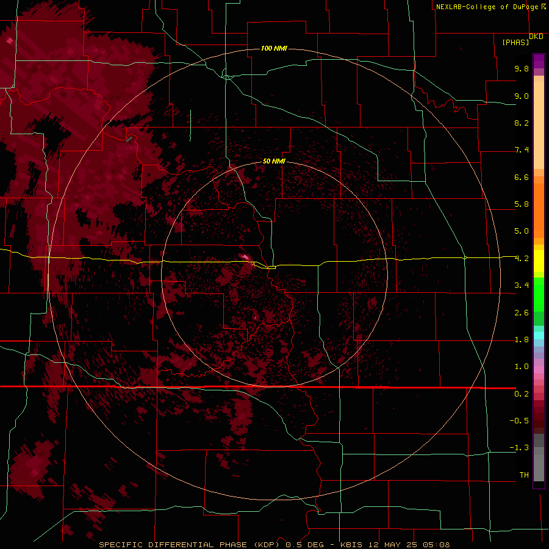Screen dimensions: 549x549
Task: Click the NEXLAB-College of DuPage credit text
Action: 487,7
